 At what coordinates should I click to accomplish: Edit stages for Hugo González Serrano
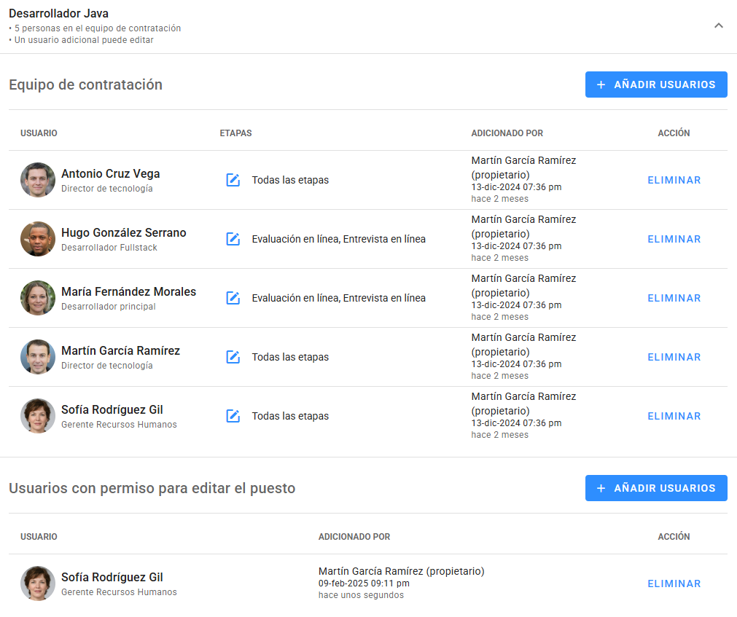coord(233,239)
